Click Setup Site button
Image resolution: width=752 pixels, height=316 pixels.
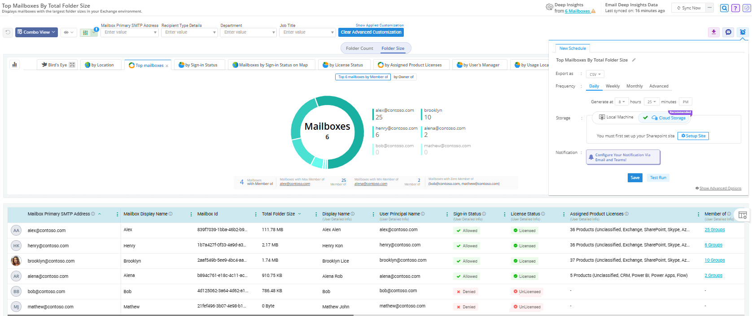click(x=693, y=136)
